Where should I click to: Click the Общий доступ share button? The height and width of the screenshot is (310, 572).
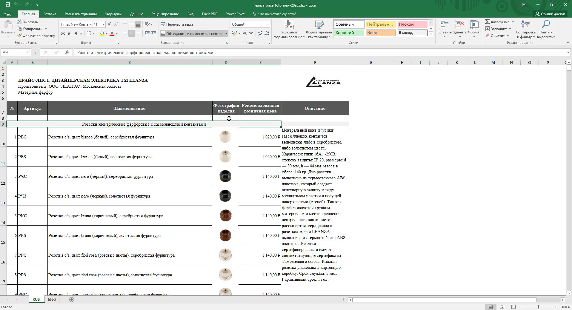(x=550, y=14)
